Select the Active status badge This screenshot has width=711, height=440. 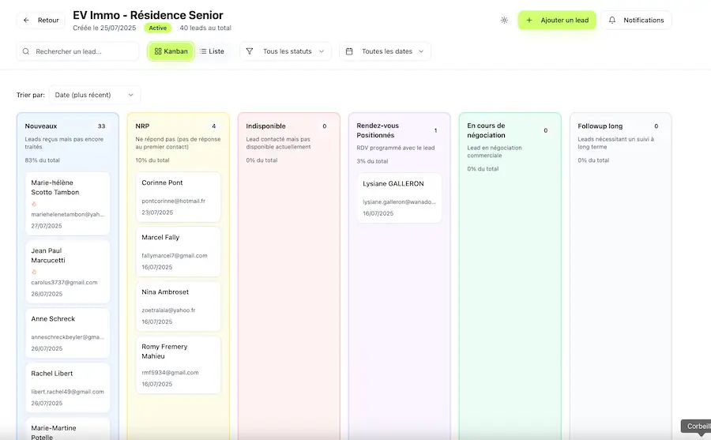157,28
